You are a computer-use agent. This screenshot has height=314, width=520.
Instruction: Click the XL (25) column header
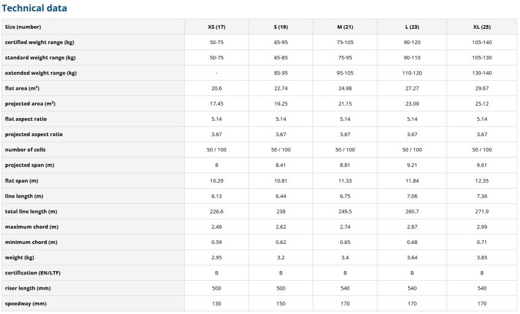482,27
